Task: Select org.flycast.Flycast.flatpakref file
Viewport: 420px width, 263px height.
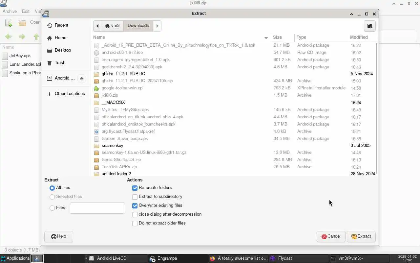Action: (x=234, y=131)
